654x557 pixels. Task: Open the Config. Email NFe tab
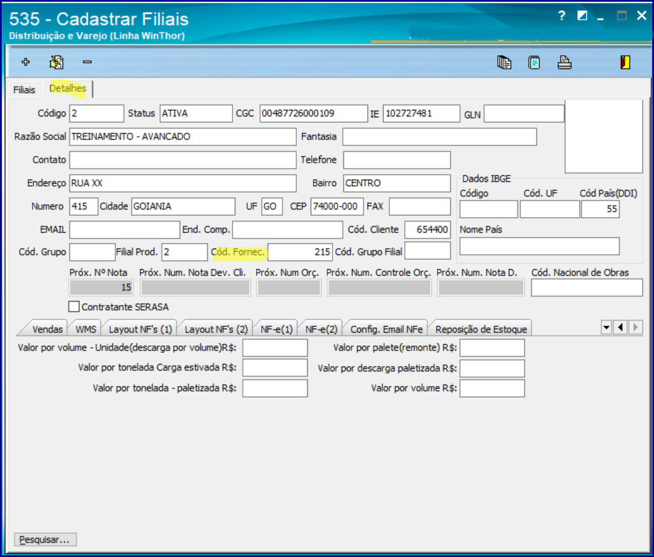[386, 329]
